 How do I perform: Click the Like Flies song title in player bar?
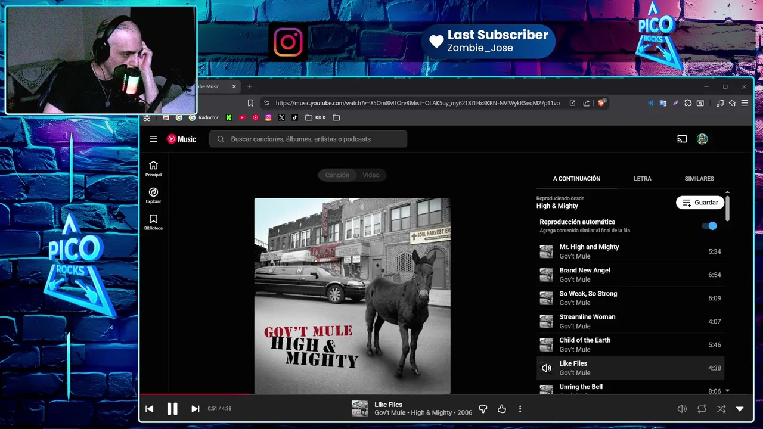coord(388,405)
